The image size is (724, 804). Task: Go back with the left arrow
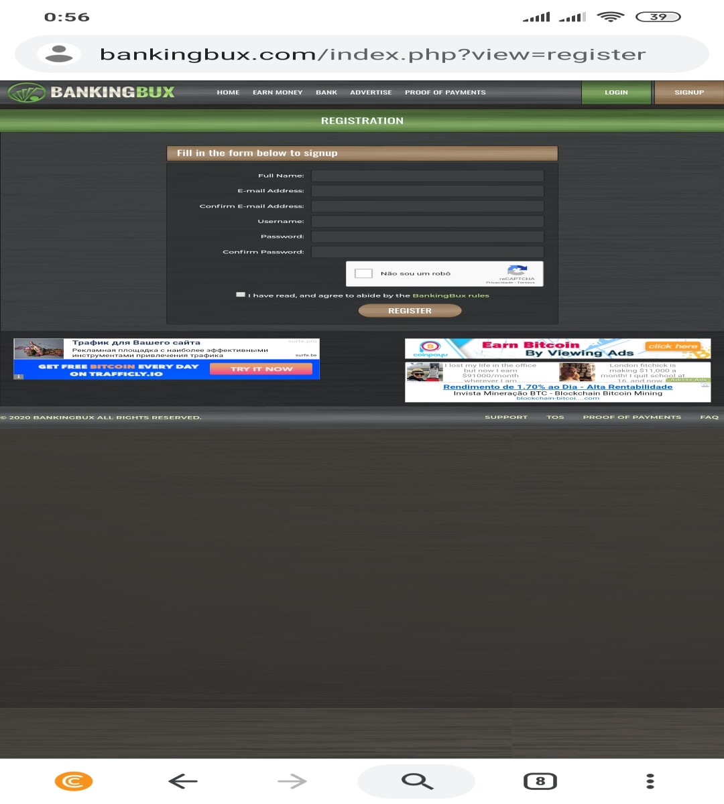182,781
